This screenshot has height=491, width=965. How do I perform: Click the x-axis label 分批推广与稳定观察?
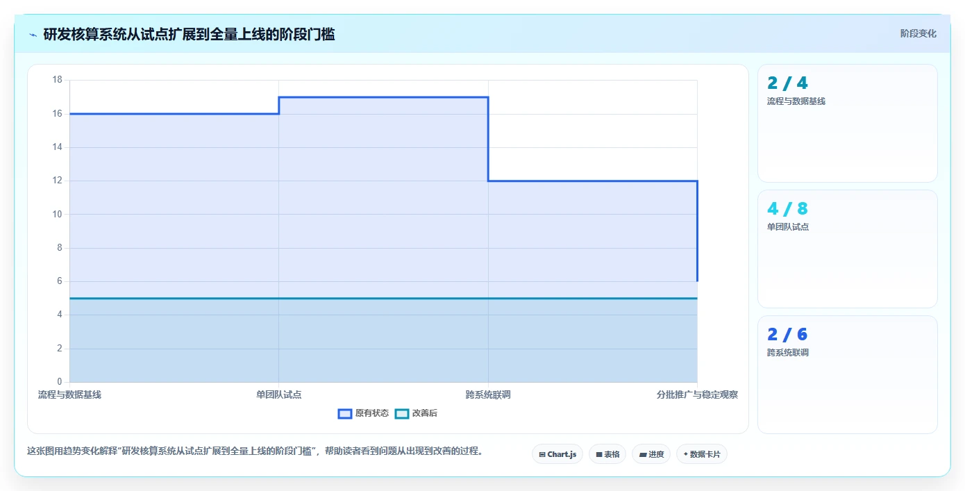(697, 394)
